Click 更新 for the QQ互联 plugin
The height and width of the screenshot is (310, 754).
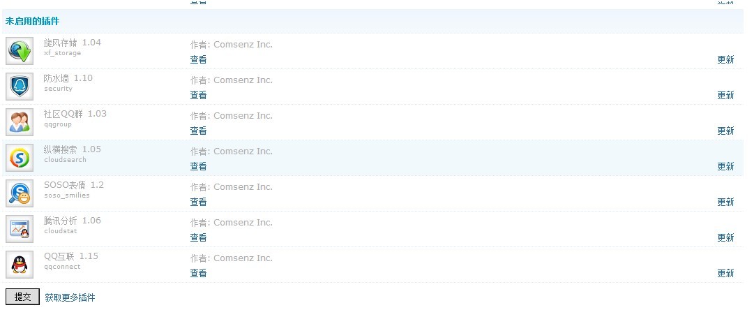(x=725, y=274)
